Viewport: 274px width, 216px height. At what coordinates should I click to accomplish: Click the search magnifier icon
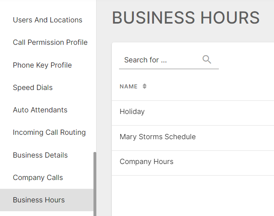click(207, 59)
